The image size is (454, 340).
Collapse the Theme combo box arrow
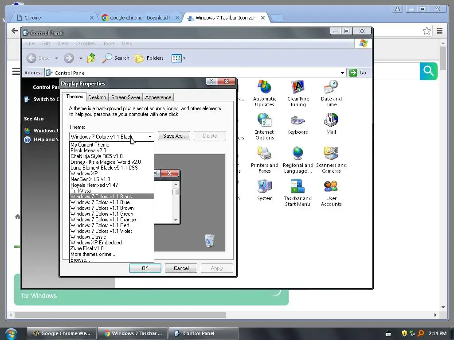150,136
